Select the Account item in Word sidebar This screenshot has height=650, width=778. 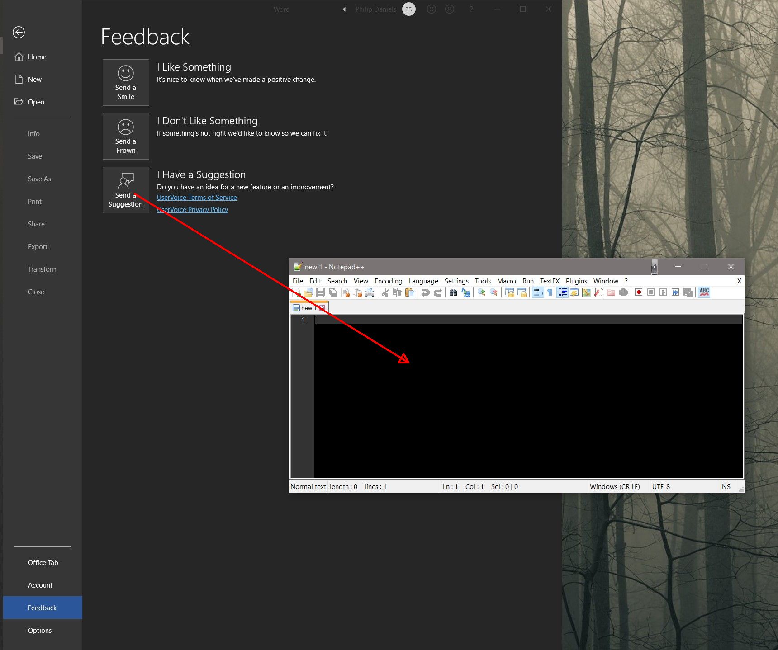(x=43, y=585)
